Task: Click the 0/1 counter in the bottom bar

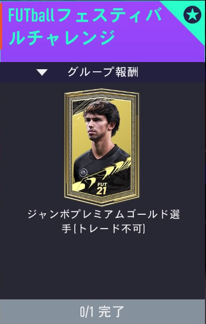Action: 87,312
